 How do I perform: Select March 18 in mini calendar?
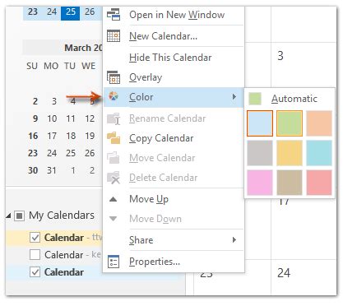pos(71,136)
